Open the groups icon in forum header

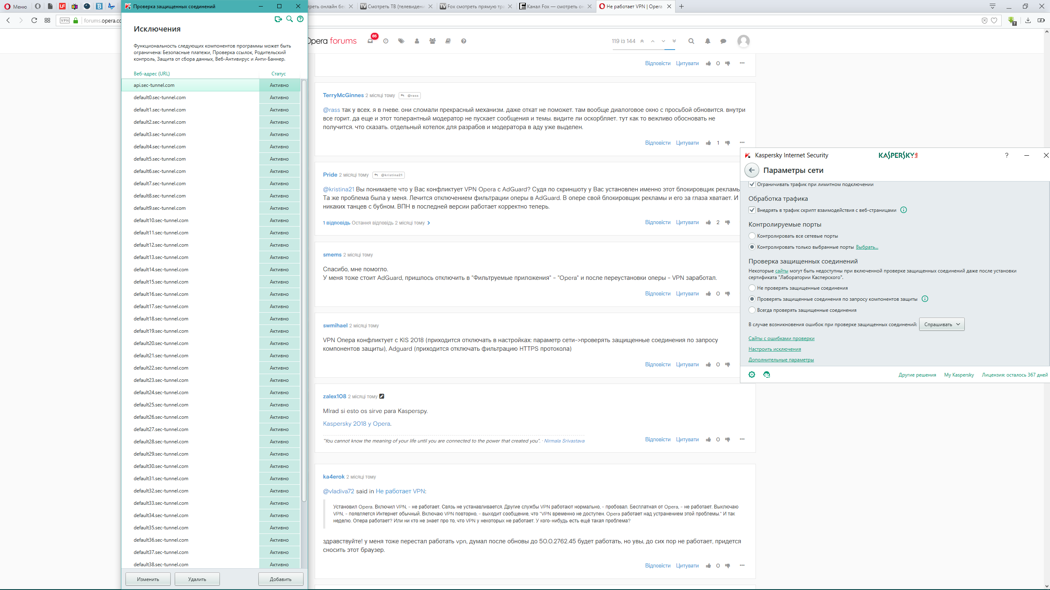pos(432,41)
